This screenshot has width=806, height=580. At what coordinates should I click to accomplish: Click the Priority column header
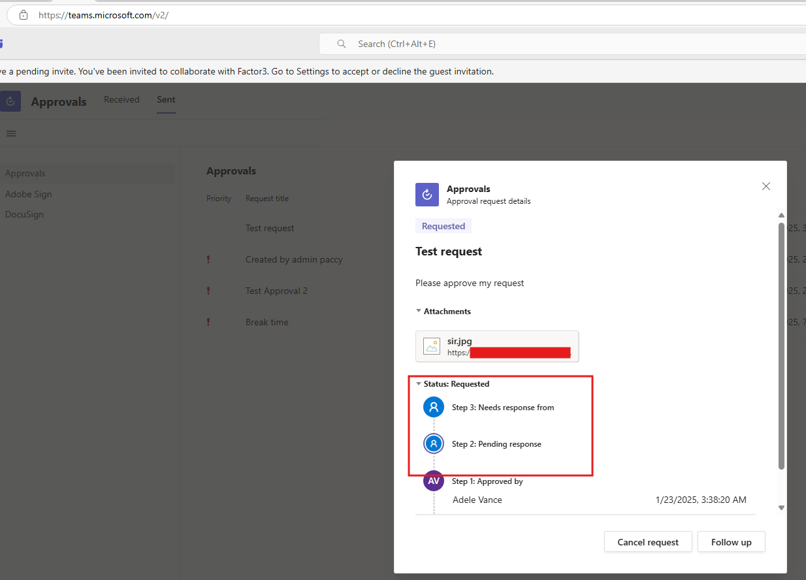pyautogui.click(x=219, y=199)
